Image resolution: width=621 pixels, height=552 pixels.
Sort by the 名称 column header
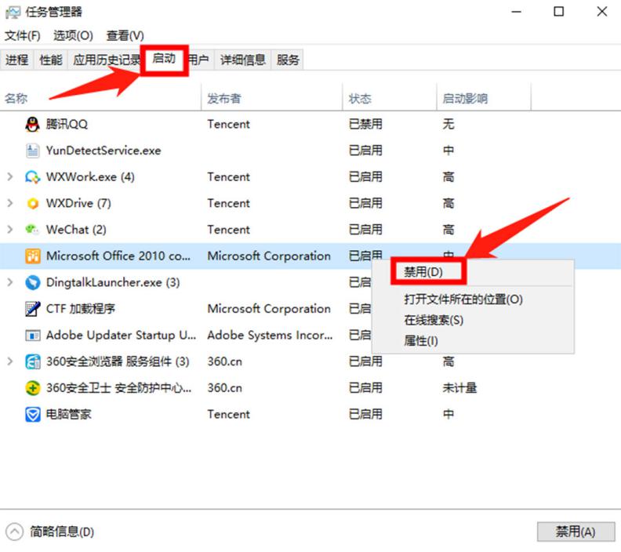tap(16, 98)
